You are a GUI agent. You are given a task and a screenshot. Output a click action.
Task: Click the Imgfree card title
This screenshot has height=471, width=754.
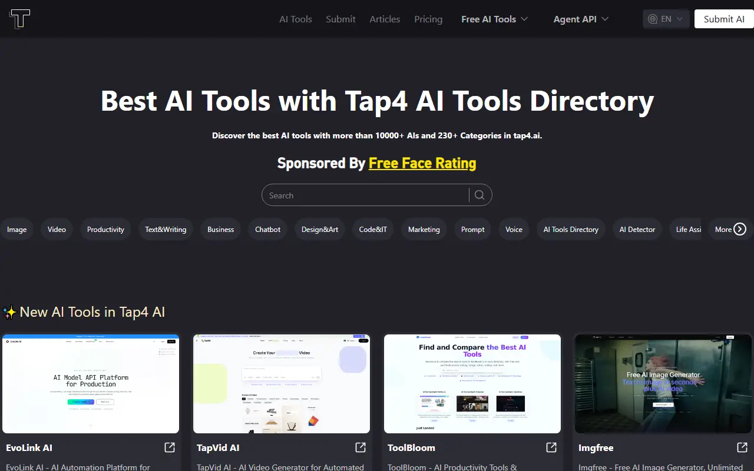596,447
